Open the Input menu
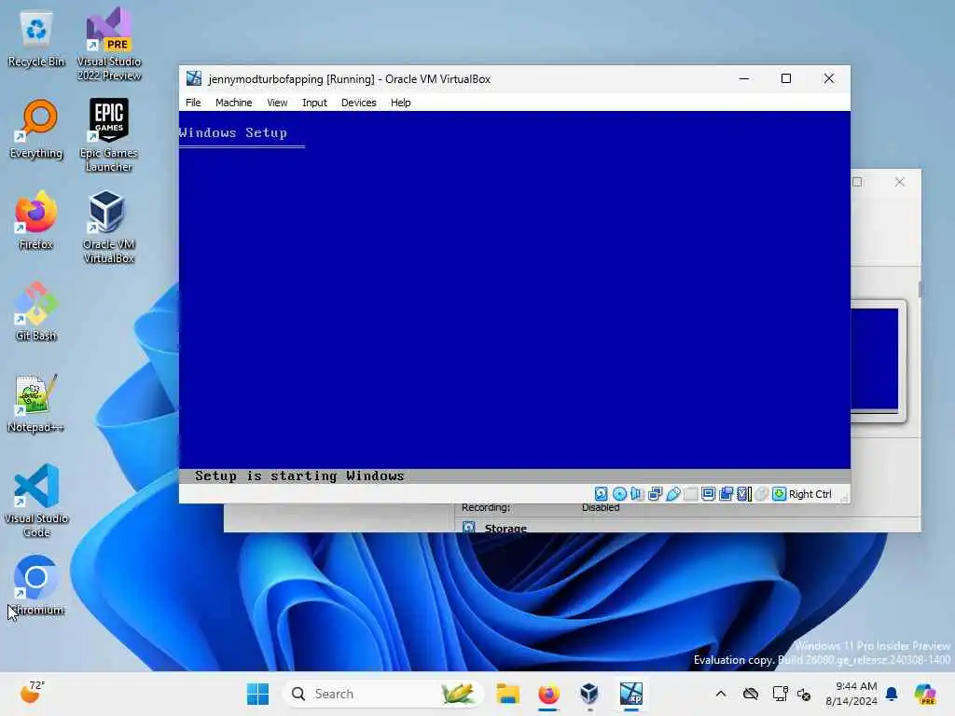The height and width of the screenshot is (716, 955). pyautogui.click(x=314, y=103)
